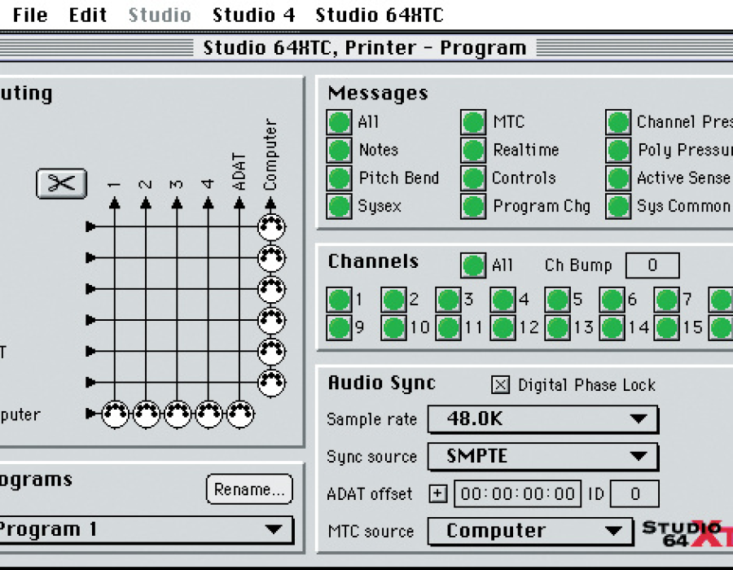The image size is (733, 570).
Task: Toggle MIDI channel 15
Action: (666, 328)
